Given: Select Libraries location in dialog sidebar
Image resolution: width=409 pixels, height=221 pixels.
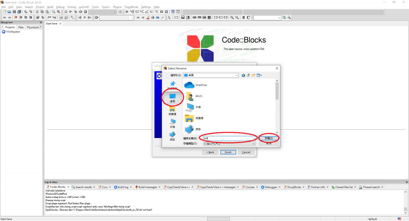Looking at the screenshot, I should [x=173, y=111].
